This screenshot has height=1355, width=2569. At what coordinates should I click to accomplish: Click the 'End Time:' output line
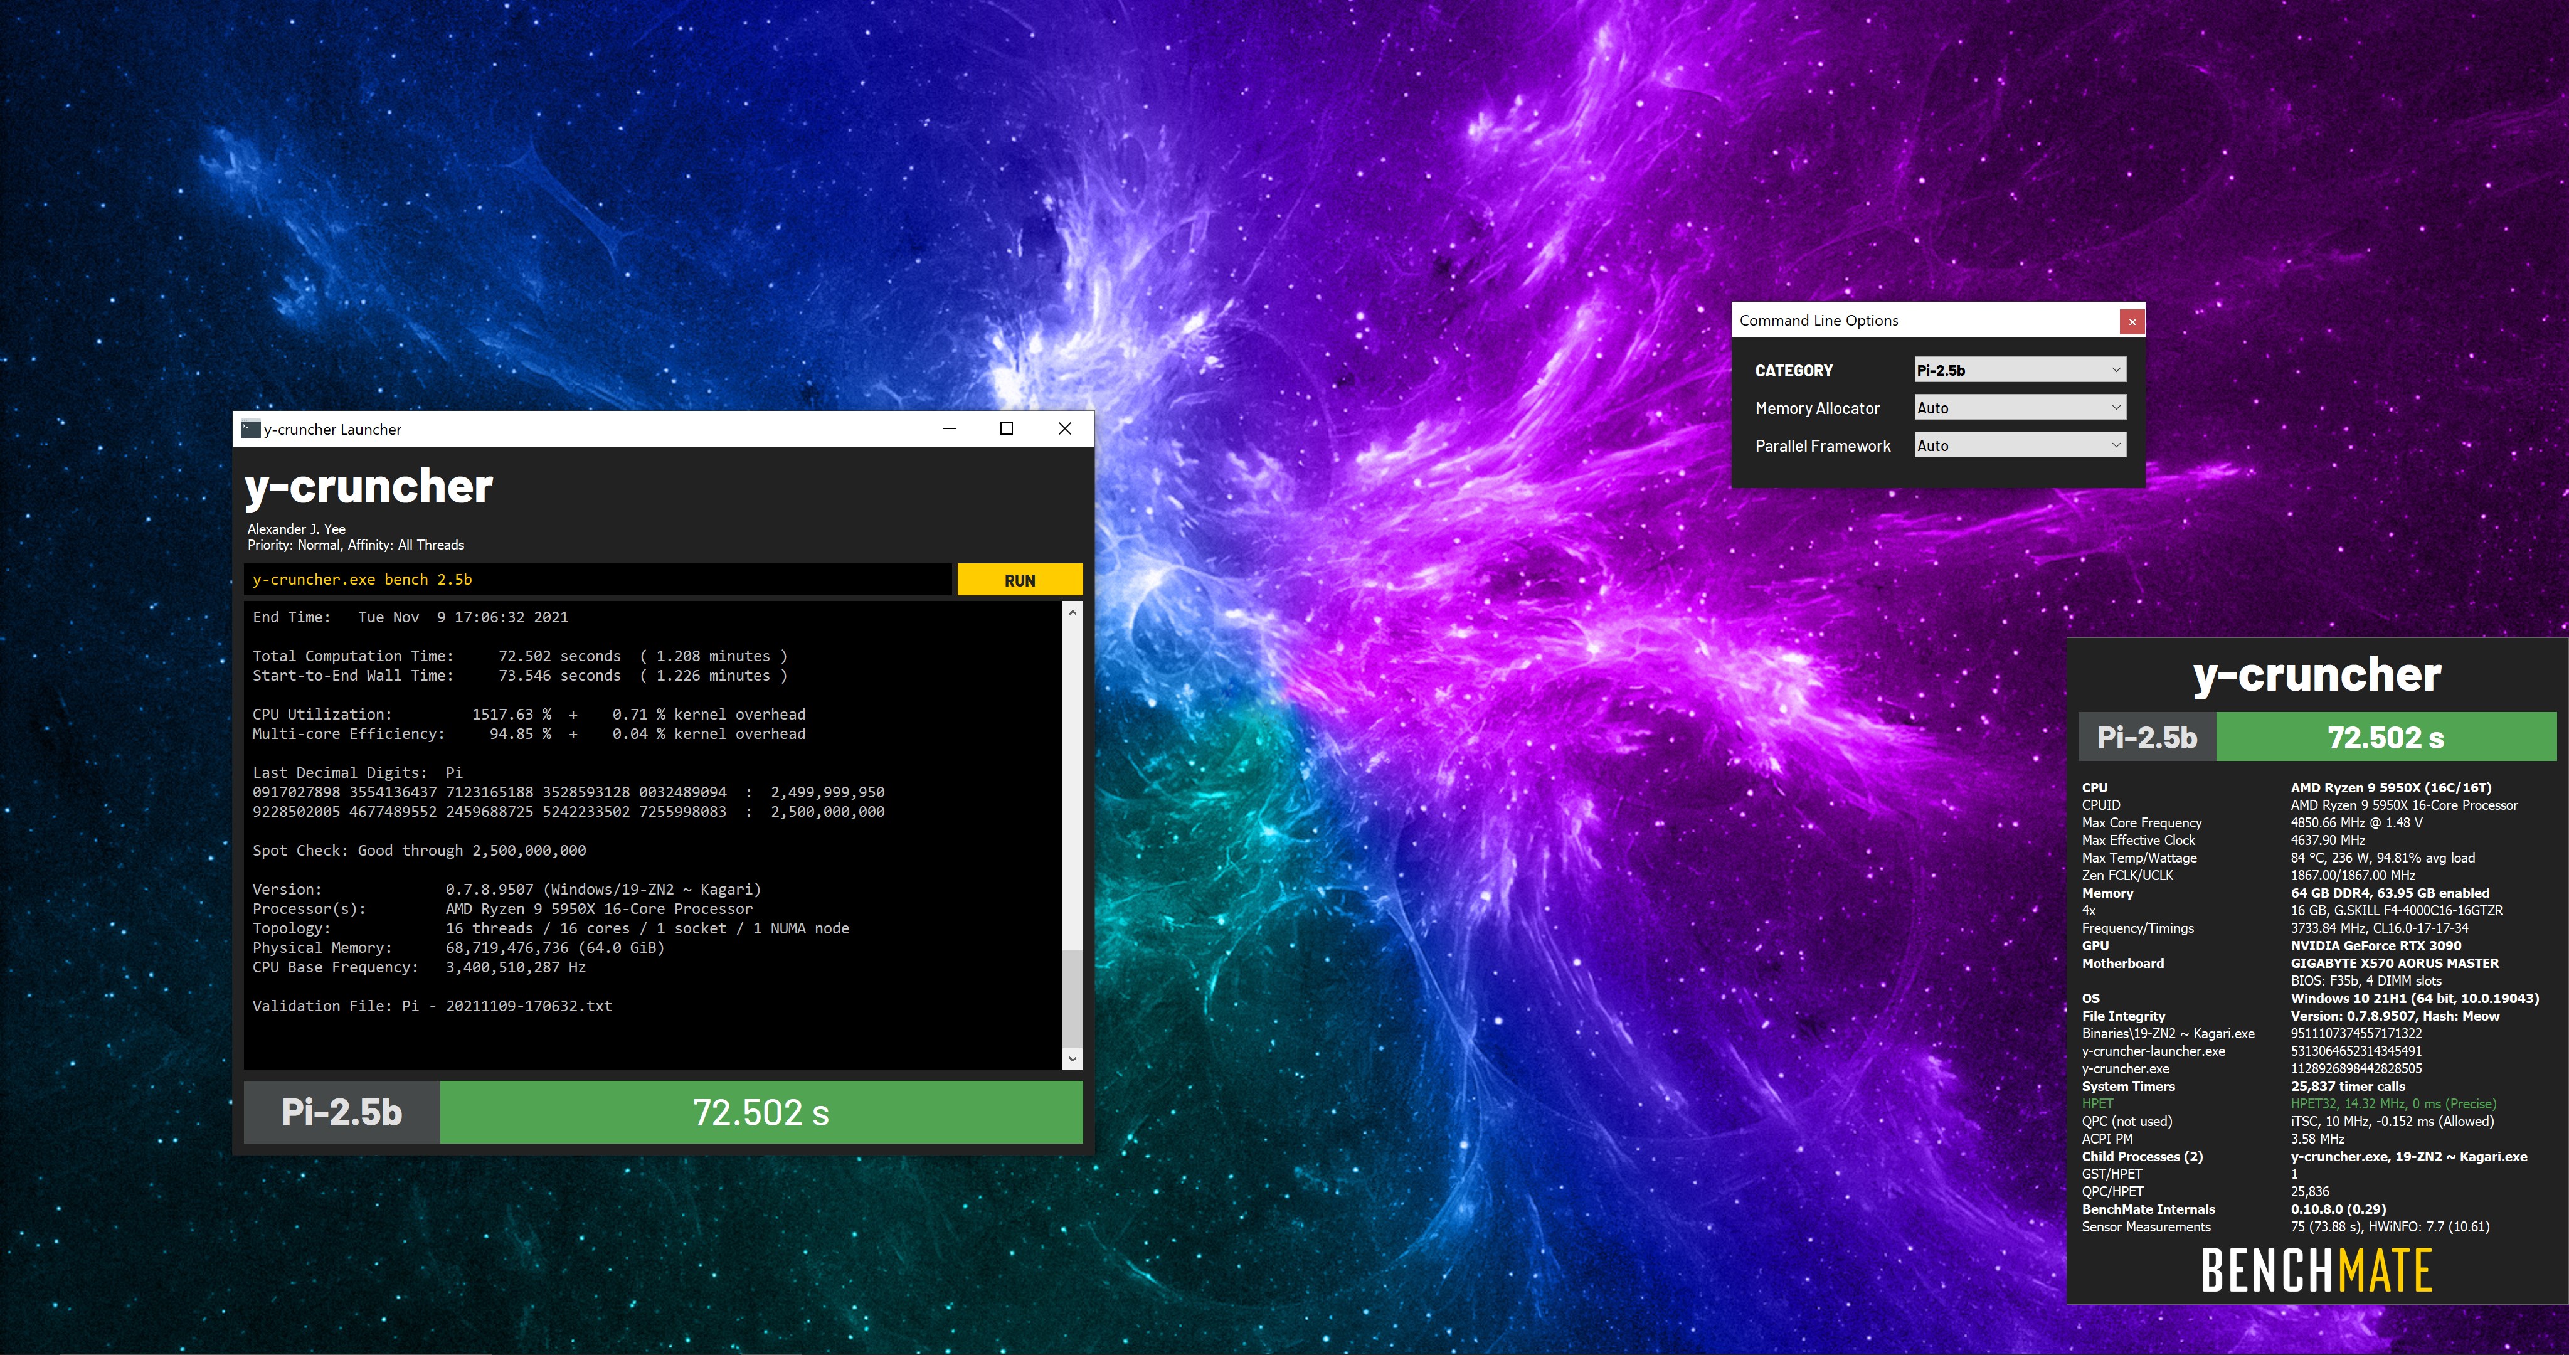click(410, 618)
